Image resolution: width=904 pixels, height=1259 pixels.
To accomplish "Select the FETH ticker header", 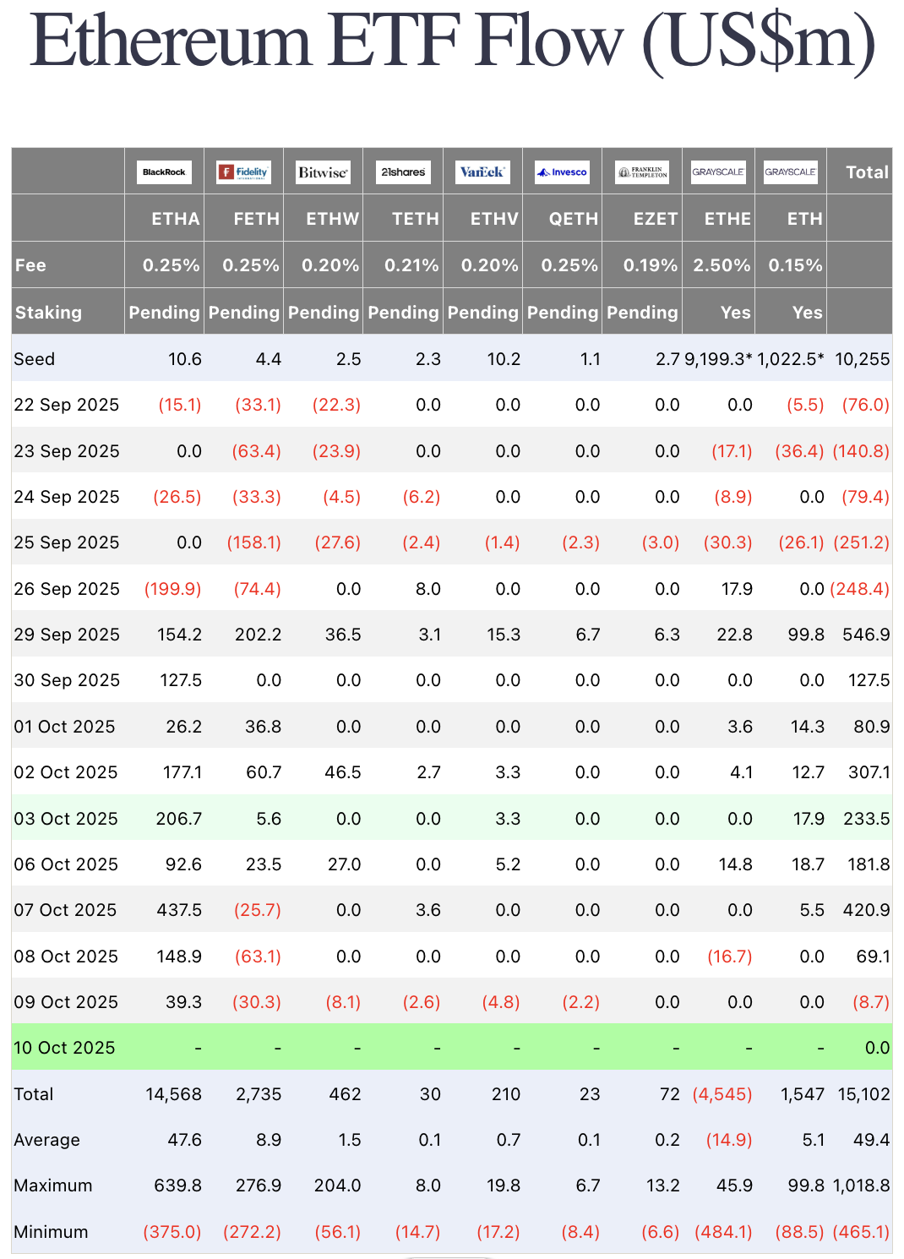I will (x=256, y=219).
